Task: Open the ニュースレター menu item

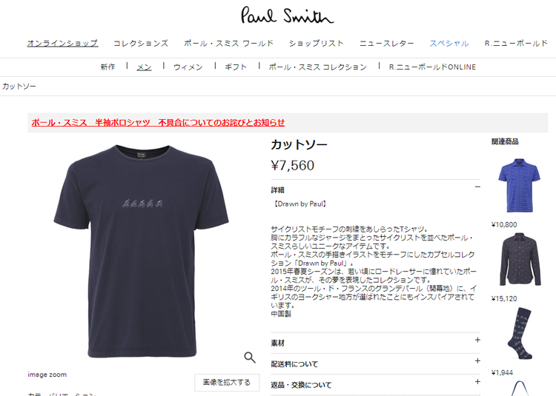Action: pyautogui.click(x=386, y=43)
